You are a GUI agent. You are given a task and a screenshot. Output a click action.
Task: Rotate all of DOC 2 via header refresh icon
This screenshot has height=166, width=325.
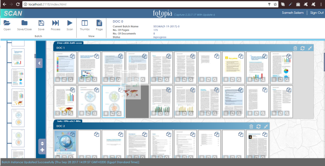258,126
